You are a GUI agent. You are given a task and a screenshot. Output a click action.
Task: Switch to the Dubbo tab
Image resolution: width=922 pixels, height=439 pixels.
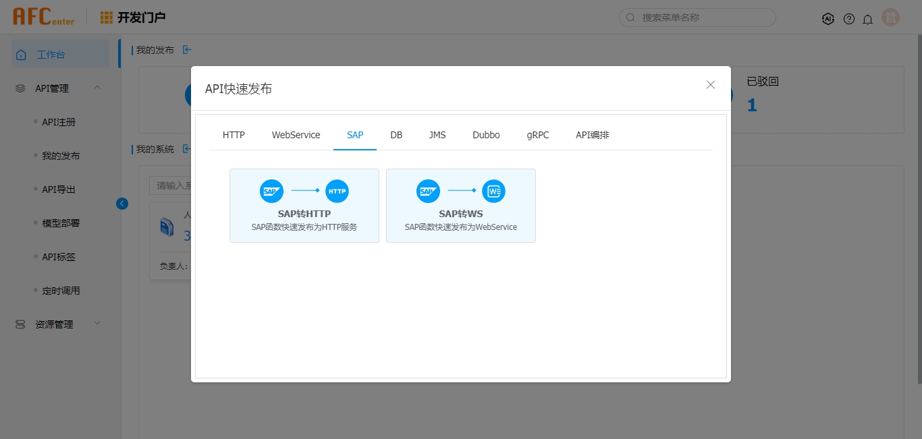(486, 135)
